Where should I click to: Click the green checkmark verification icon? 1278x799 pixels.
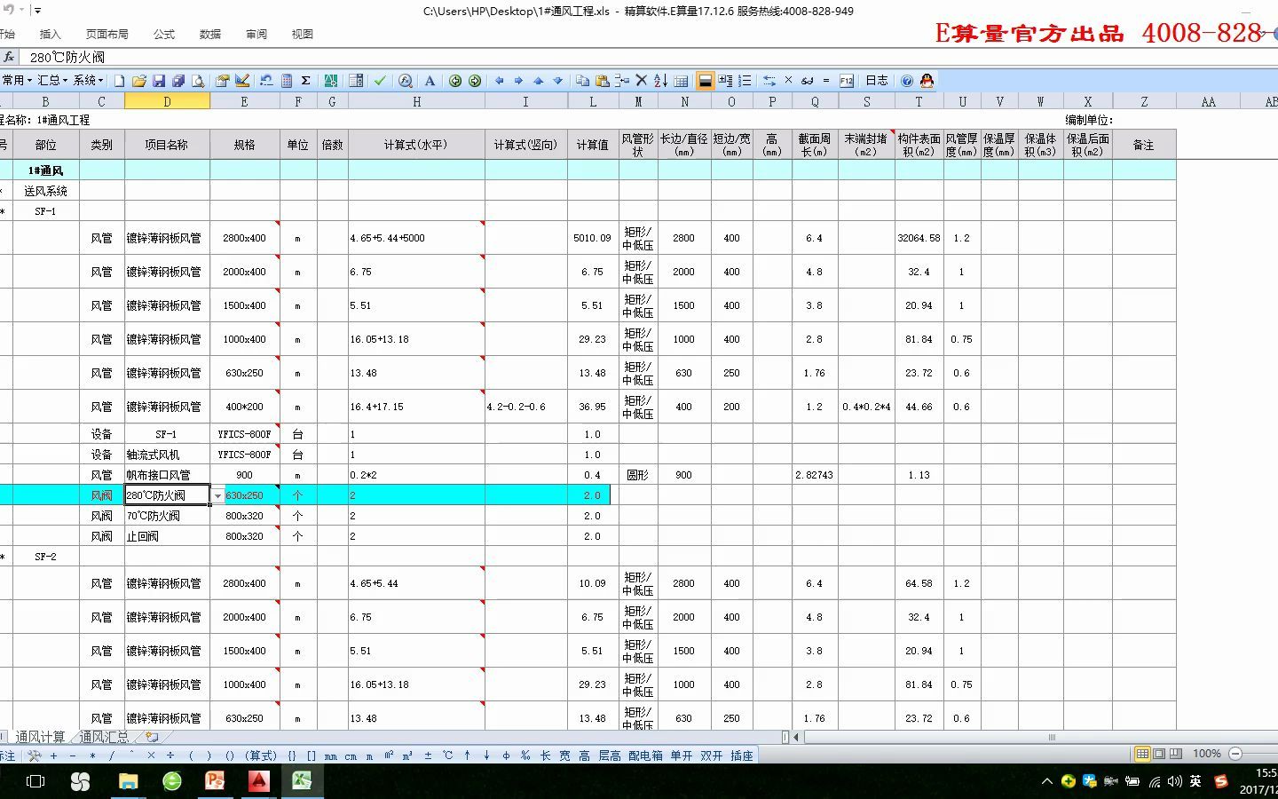click(379, 80)
